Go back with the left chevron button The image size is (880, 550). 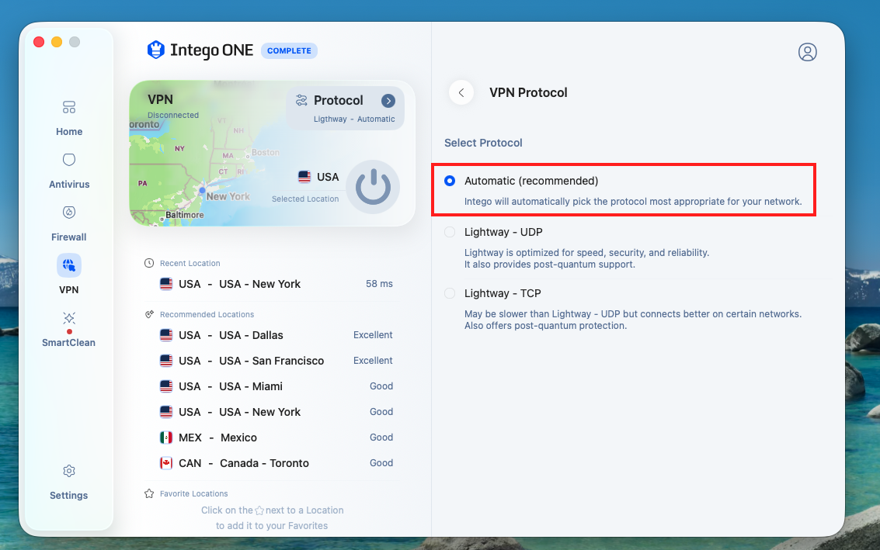pyautogui.click(x=461, y=92)
